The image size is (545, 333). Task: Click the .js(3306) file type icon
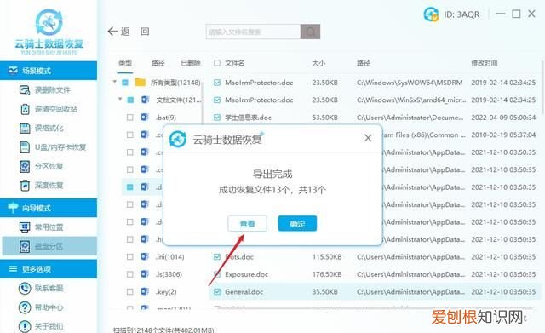(145, 274)
